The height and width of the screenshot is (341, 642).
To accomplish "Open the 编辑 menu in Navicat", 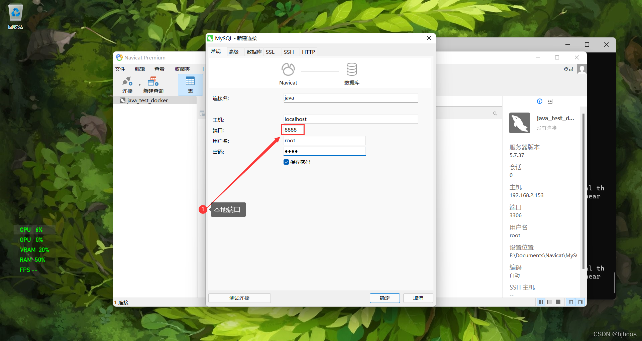I will pyautogui.click(x=140, y=69).
